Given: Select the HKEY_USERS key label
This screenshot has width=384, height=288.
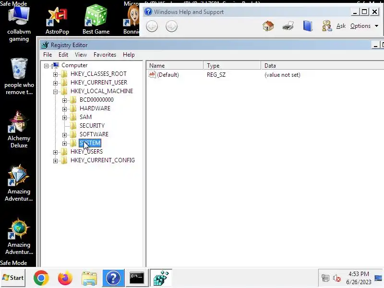Looking at the screenshot, I should (x=87, y=152).
